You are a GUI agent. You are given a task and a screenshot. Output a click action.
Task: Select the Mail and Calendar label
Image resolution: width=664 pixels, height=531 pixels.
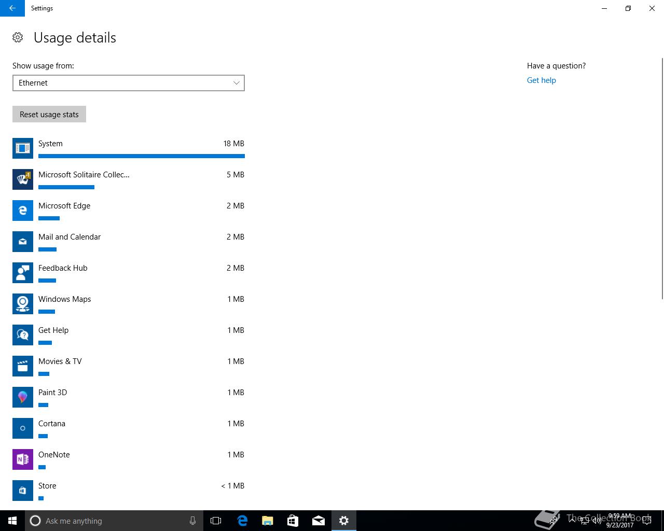70,237
